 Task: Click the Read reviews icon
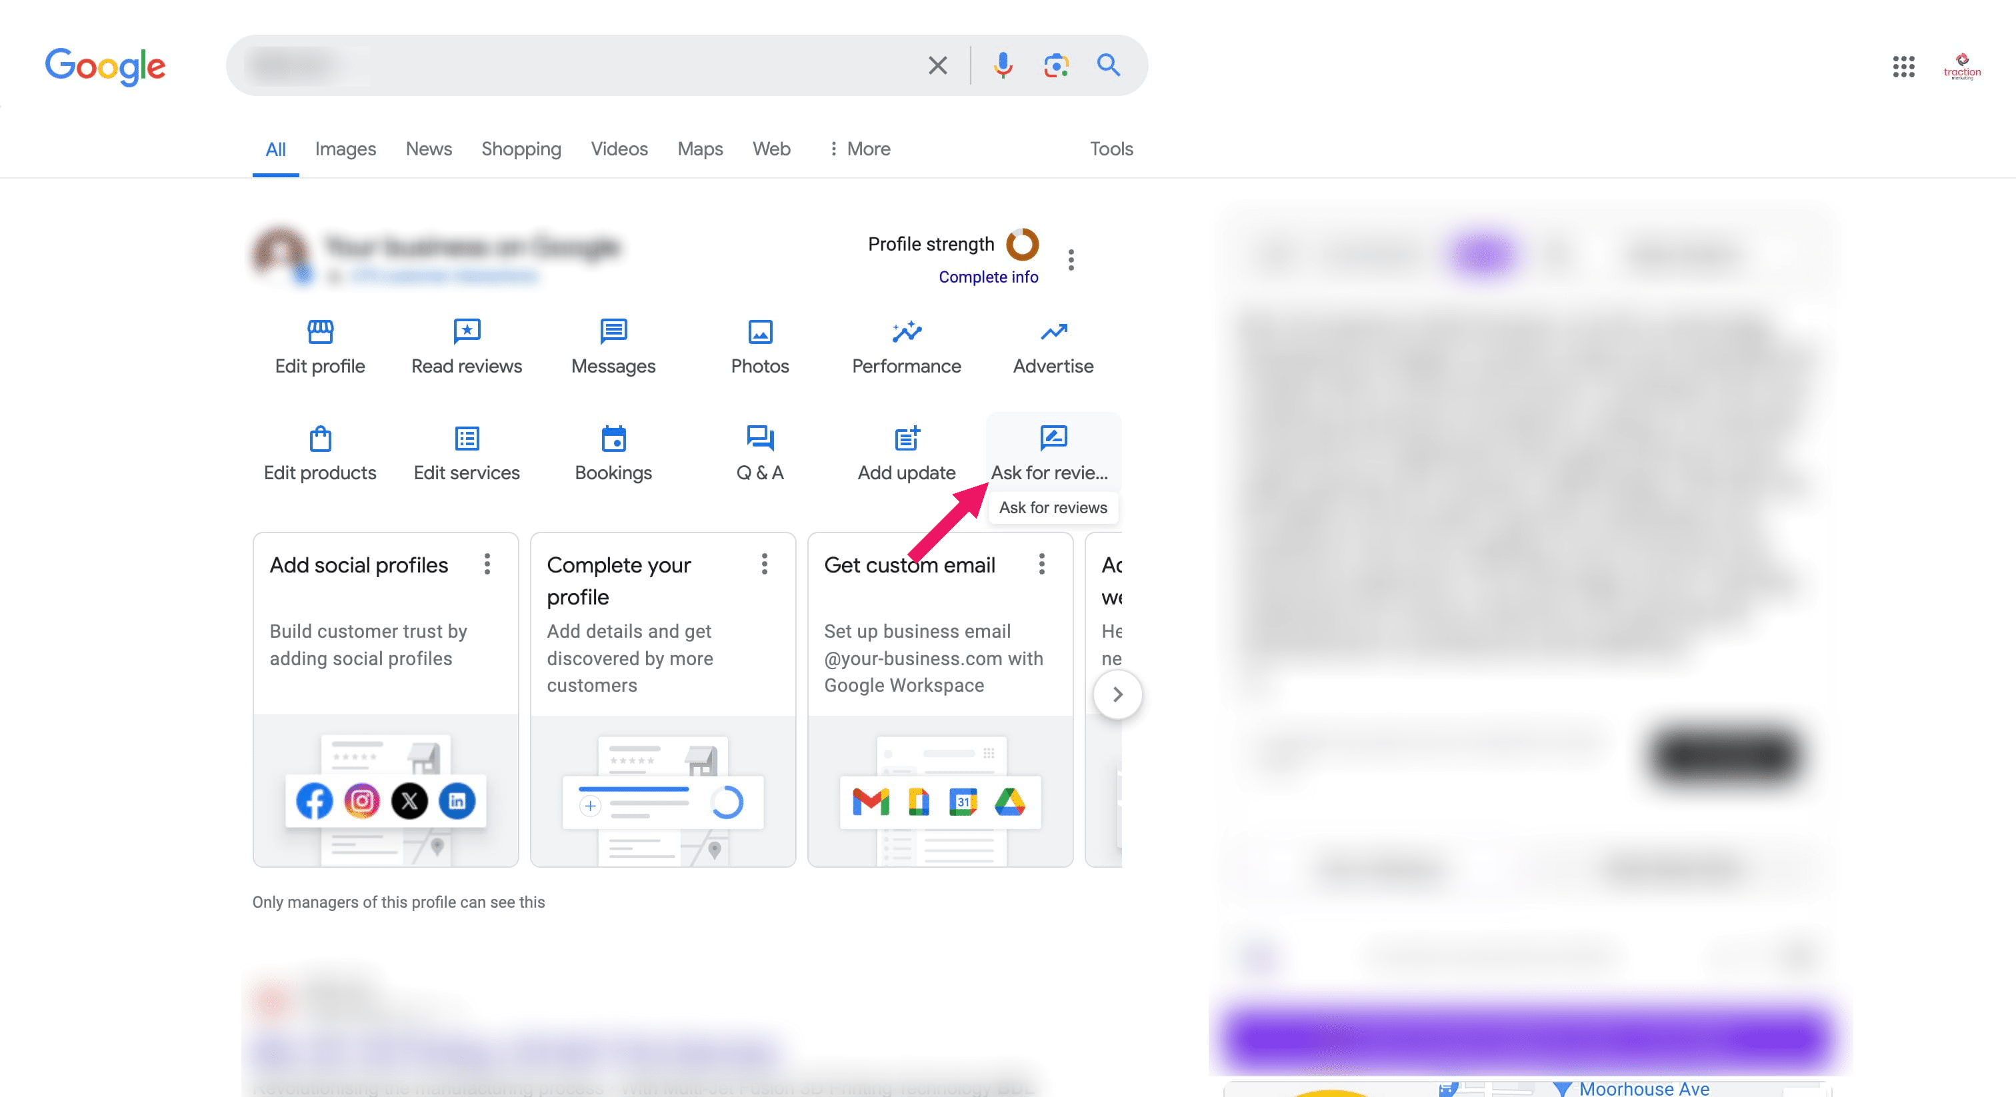467,332
